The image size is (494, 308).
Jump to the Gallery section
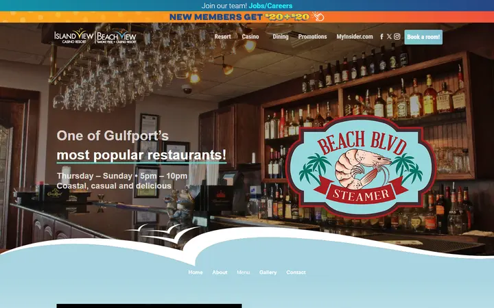(268, 272)
